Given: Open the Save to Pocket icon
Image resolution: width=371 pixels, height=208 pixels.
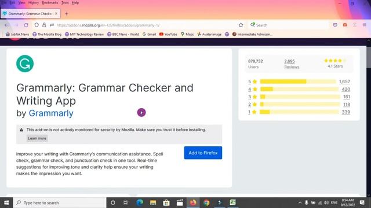Looking at the screenshot, I should (x=335, y=25).
